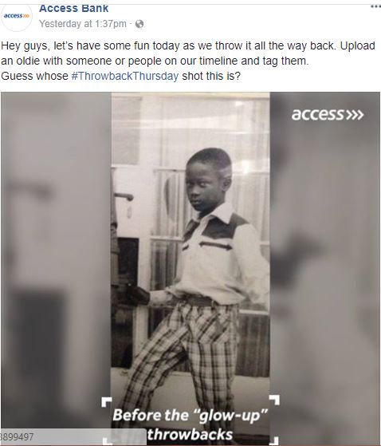Click the Public globe privacy icon
381x446 pixels.
point(139,24)
